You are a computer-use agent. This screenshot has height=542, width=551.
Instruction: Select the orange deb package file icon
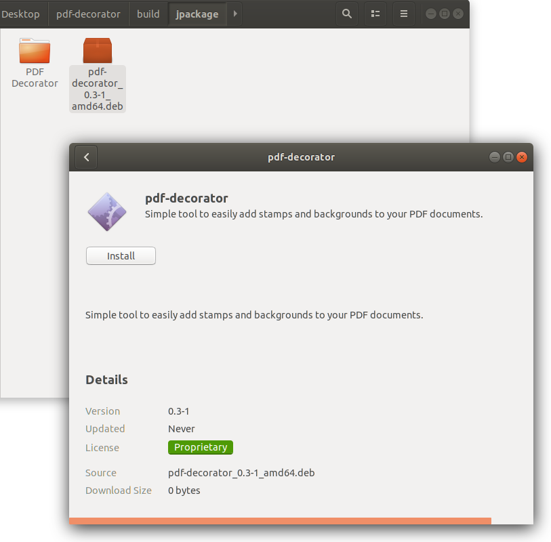coord(97,49)
